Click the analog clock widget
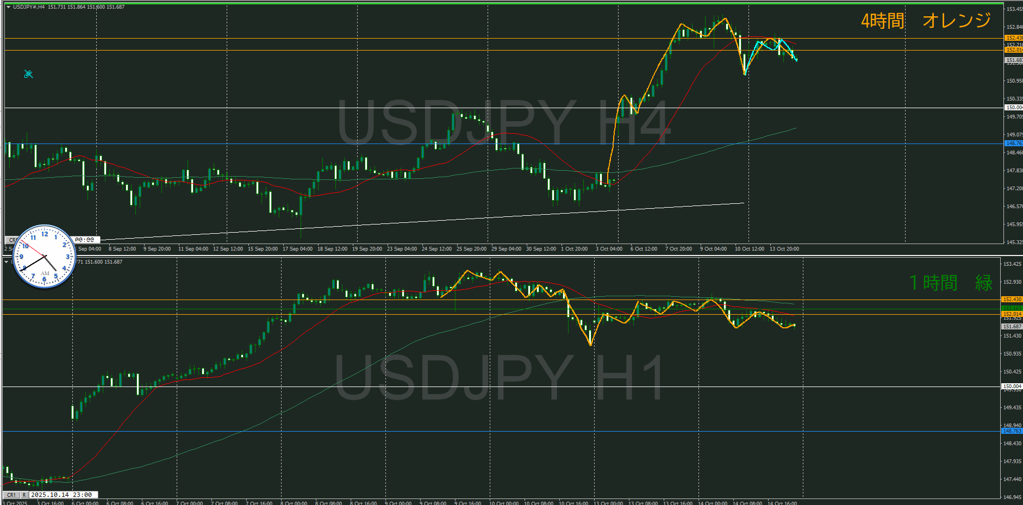The height and width of the screenshot is (505, 1023). (x=44, y=257)
